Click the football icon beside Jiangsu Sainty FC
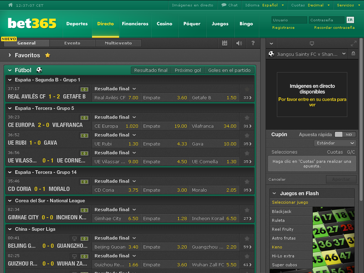 point(271,54)
